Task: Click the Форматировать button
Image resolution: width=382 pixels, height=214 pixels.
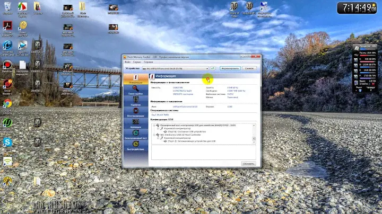Action: tap(230, 68)
